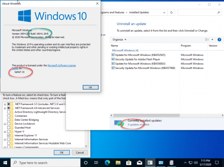Click the search magnifier in Installed Updates

219,13
